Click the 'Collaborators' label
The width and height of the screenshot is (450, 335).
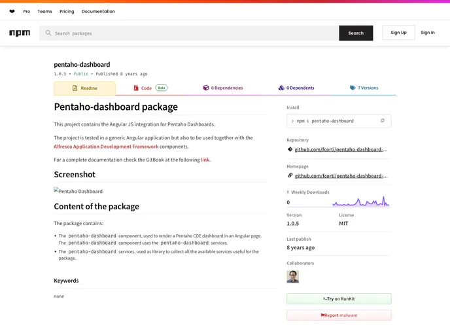(x=300, y=263)
